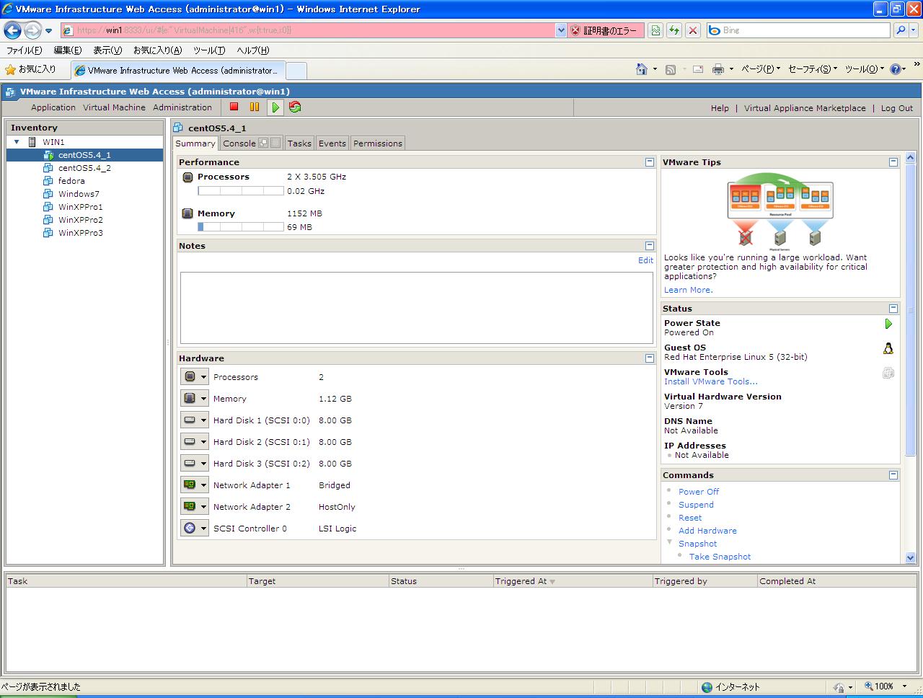Viewport: 923px width, 698px height.
Task: Open the Application menu
Action: click(x=53, y=107)
